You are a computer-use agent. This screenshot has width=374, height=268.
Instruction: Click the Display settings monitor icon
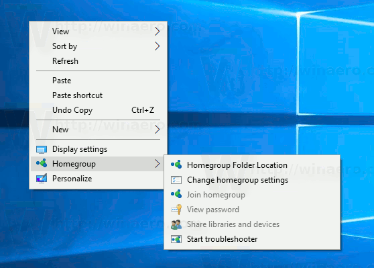(x=42, y=149)
